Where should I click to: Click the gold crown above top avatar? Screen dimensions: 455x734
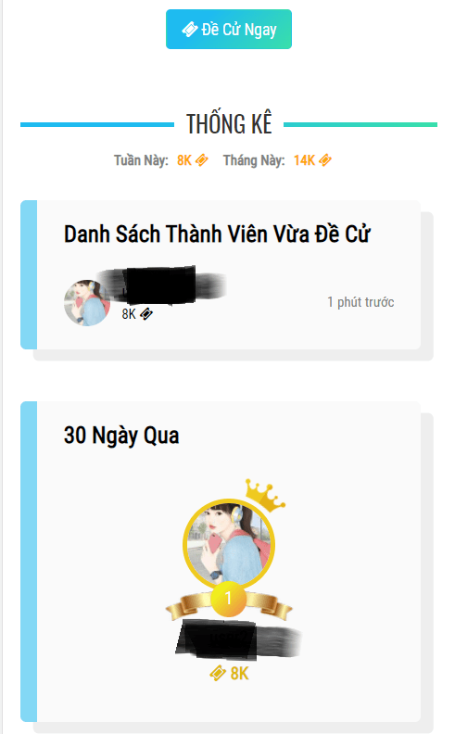click(265, 495)
